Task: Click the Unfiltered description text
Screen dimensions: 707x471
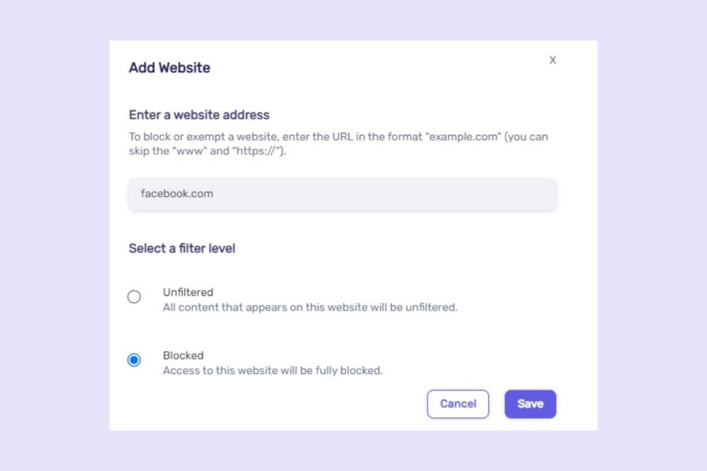Action: point(310,307)
